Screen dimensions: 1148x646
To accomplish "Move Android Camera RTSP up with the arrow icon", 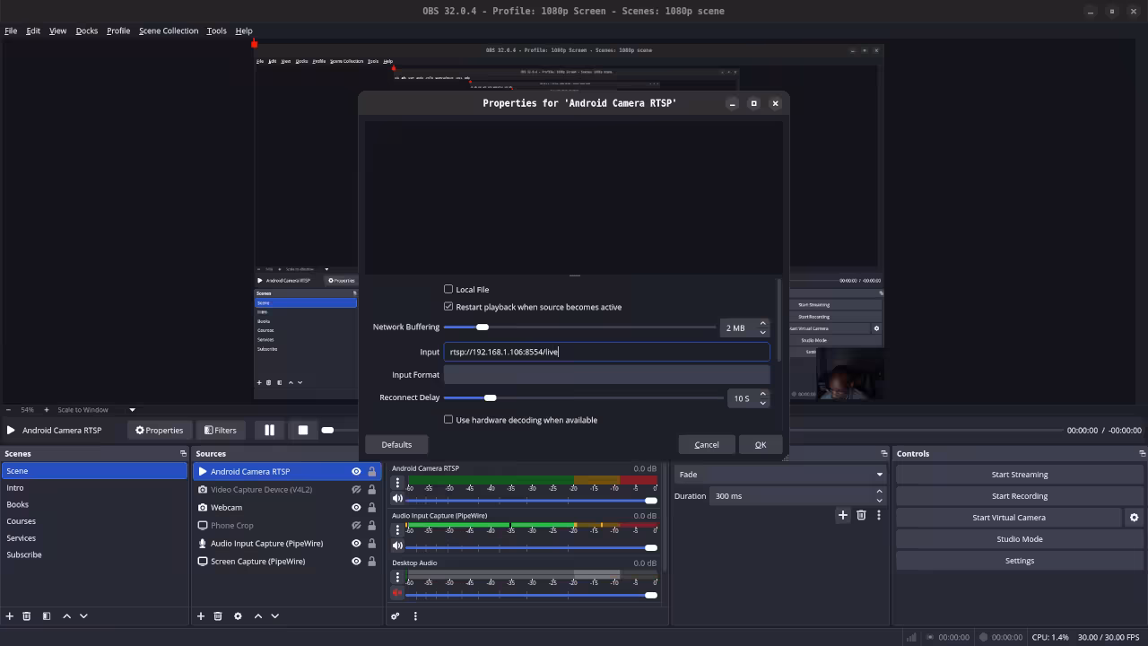I will 257,615.
